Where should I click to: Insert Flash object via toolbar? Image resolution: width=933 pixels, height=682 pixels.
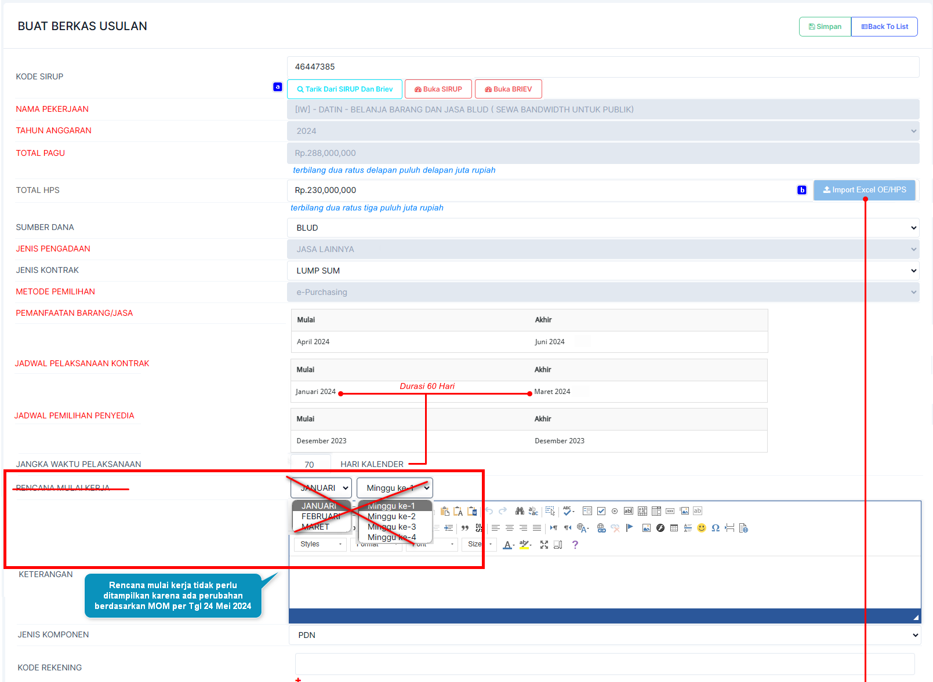coord(660,528)
